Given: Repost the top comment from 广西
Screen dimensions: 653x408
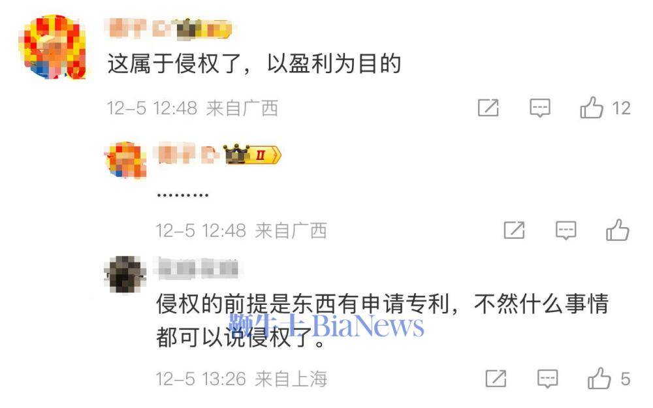Looking at the screenshot, I should [x=488, y=108].
